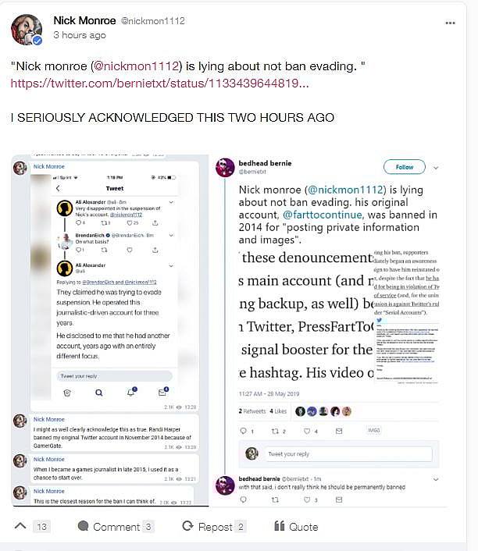Click the Repost circular arrow icon
The image size is (478, 551).
[x=187, y=526]
